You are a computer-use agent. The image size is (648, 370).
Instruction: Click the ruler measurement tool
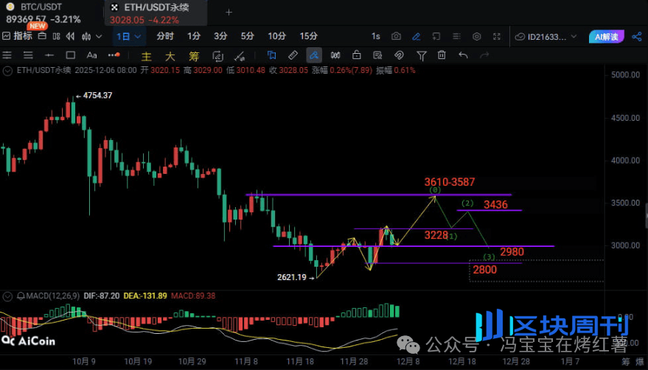[293, 55]
